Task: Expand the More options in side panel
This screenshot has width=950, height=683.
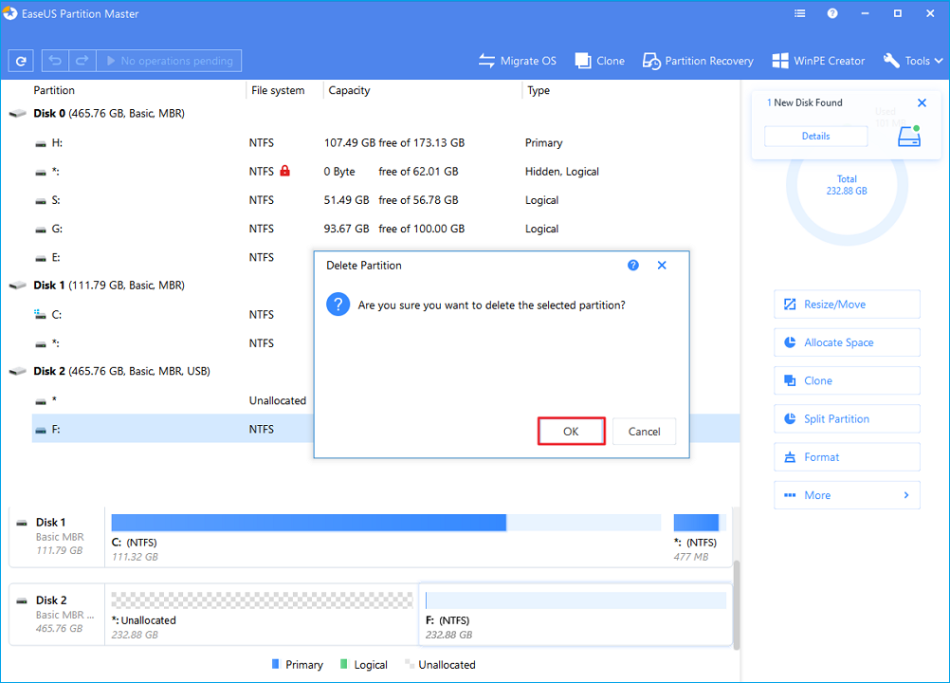Action: (847, 495)
